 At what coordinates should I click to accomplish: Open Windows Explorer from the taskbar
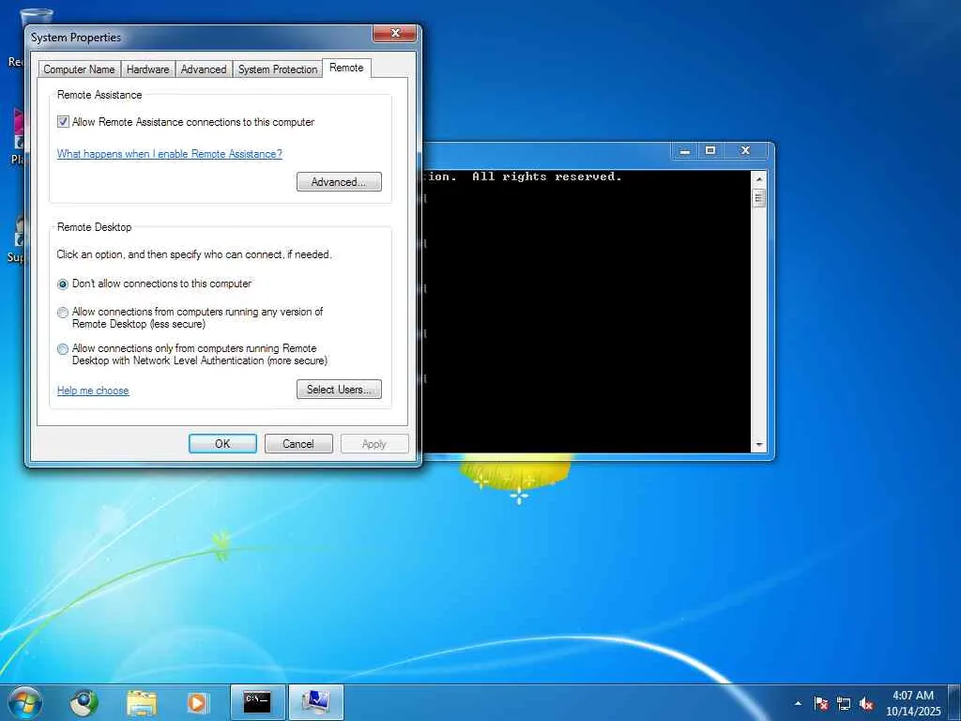coord(142,702)
